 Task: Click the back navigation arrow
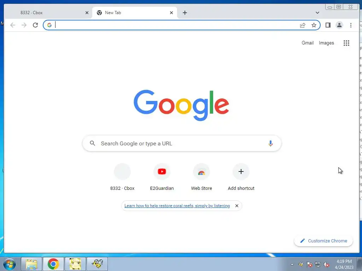13,25
